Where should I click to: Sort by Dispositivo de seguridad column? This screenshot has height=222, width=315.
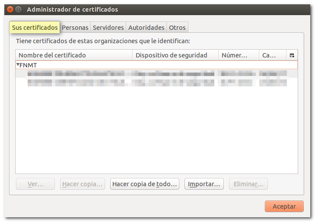pyautogui.click(x=175, y=55)
